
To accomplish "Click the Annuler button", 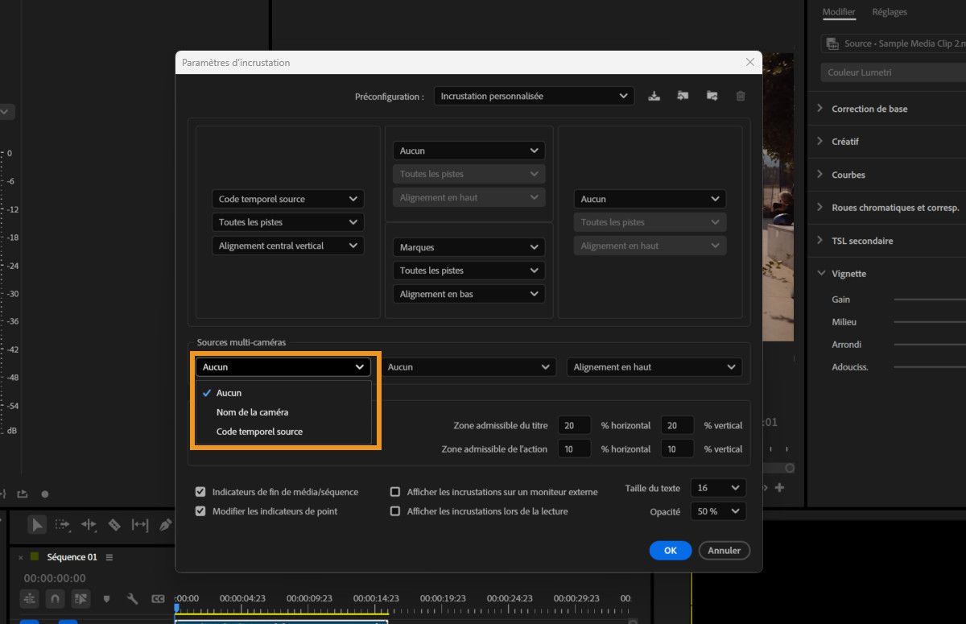I will (x=724, y=551).
